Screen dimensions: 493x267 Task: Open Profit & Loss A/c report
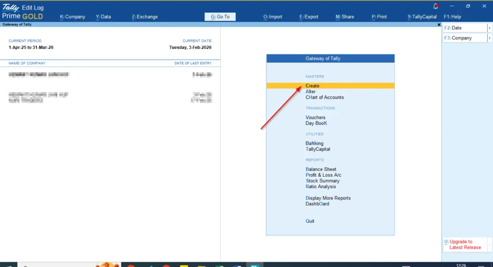coord(323,175)
